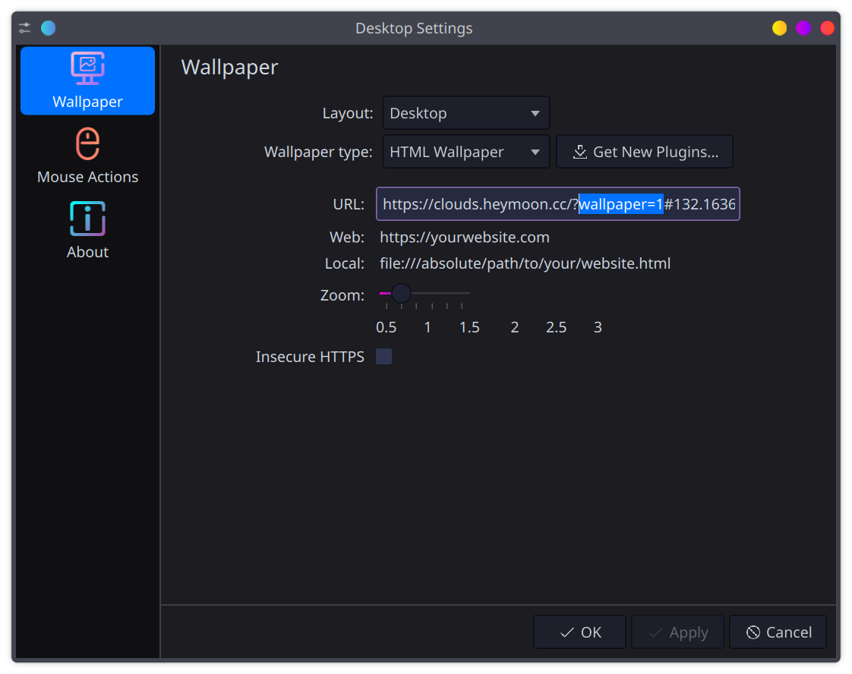Click the purple maximize window button
This screenshot has width=852, height=674.
(x=803, y=28)
